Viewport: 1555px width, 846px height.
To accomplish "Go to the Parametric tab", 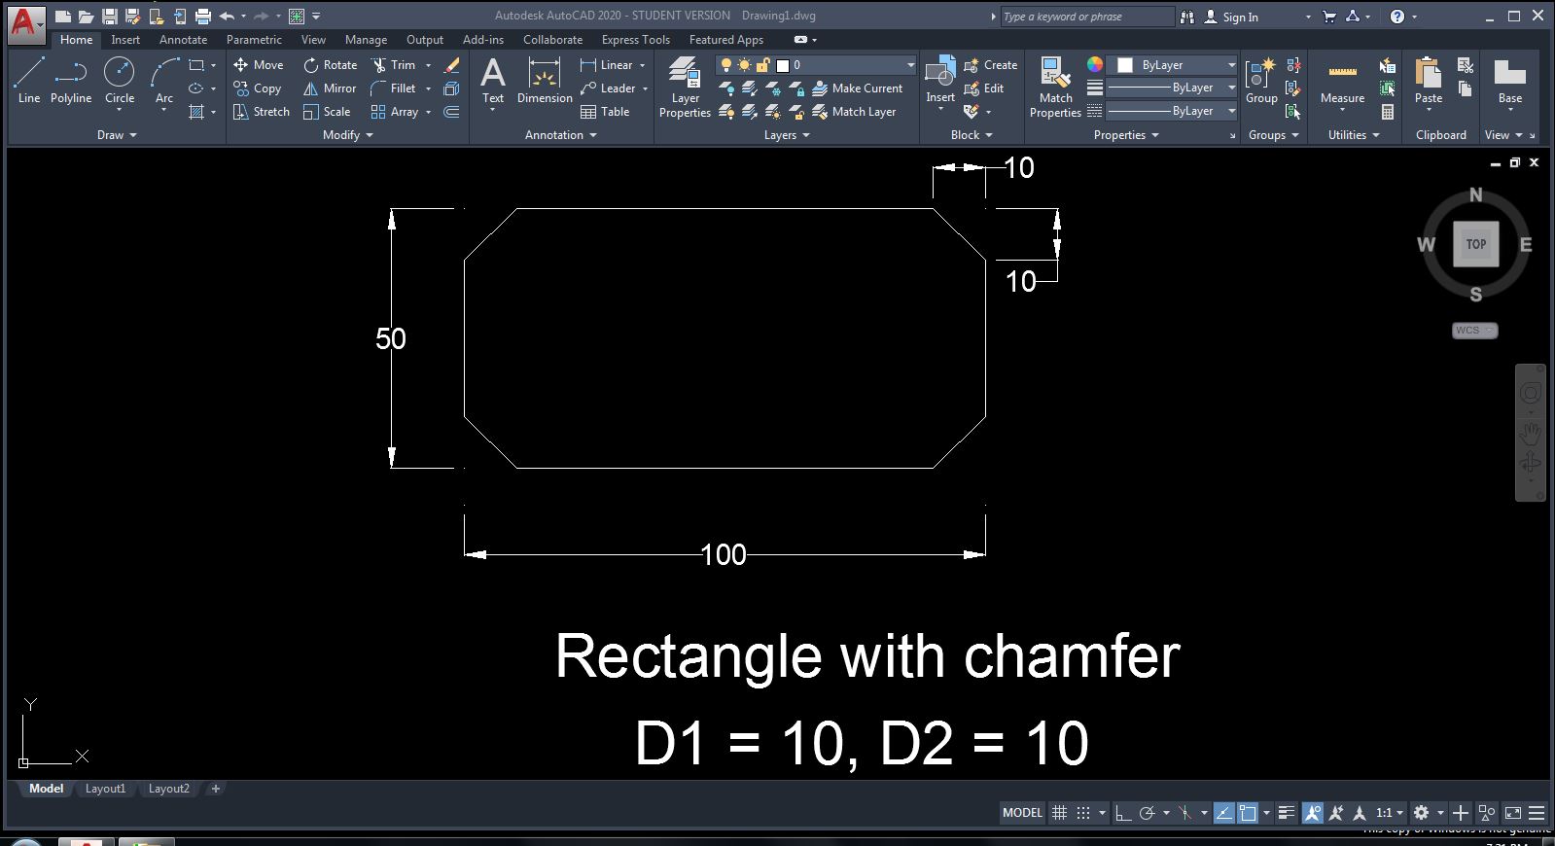I will click(254, 40).
